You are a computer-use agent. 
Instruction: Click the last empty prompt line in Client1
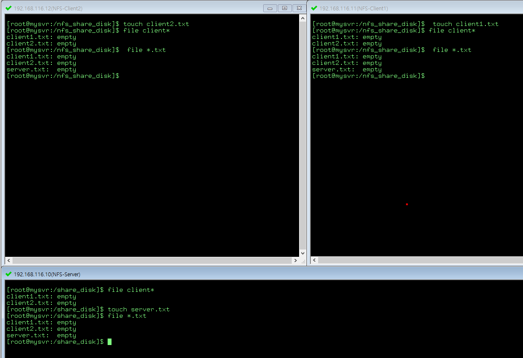(x=368, y=76)
